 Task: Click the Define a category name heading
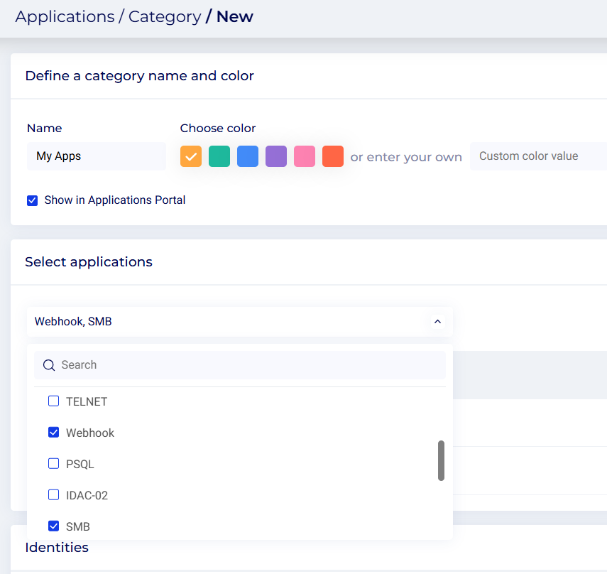pos(139,76)
